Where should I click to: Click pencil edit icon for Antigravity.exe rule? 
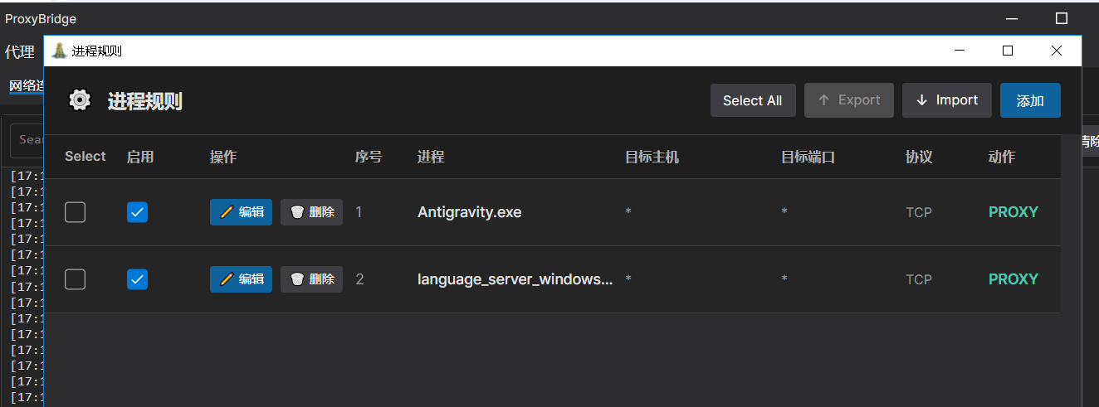[227, 212]
